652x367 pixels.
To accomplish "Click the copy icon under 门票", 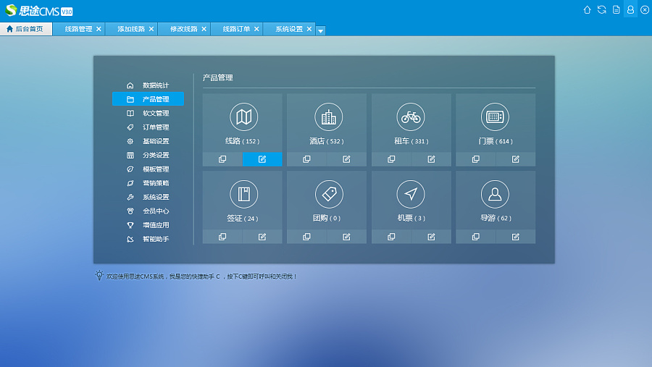I will tap(476, 159).
